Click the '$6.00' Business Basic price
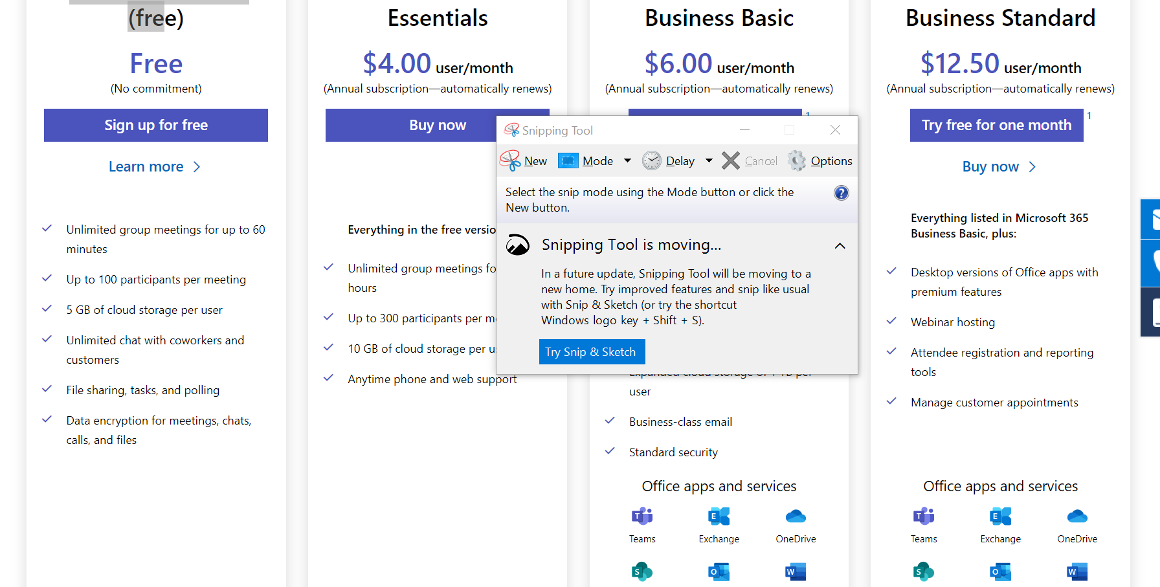The width and height of the screenshot is (1160, 587). 678,63
